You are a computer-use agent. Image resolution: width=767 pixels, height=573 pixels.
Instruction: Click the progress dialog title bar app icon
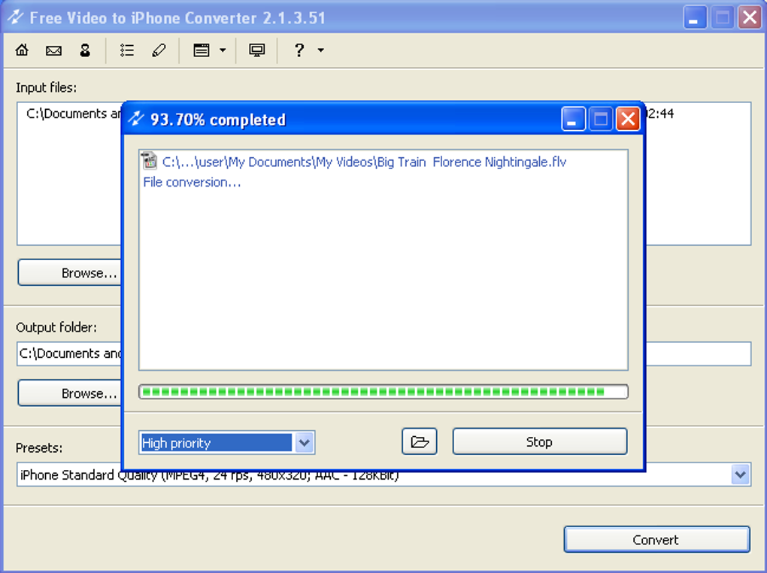click(x=136, y=119)
